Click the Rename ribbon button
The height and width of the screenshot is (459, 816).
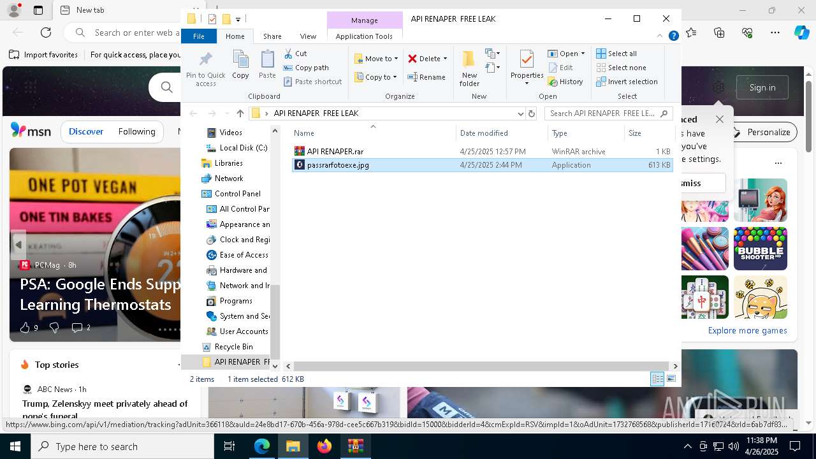pyautogui.click(x=426, y=77)
